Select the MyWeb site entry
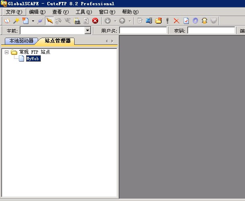This screenshot has width=245, height=201. pos(33,59)
